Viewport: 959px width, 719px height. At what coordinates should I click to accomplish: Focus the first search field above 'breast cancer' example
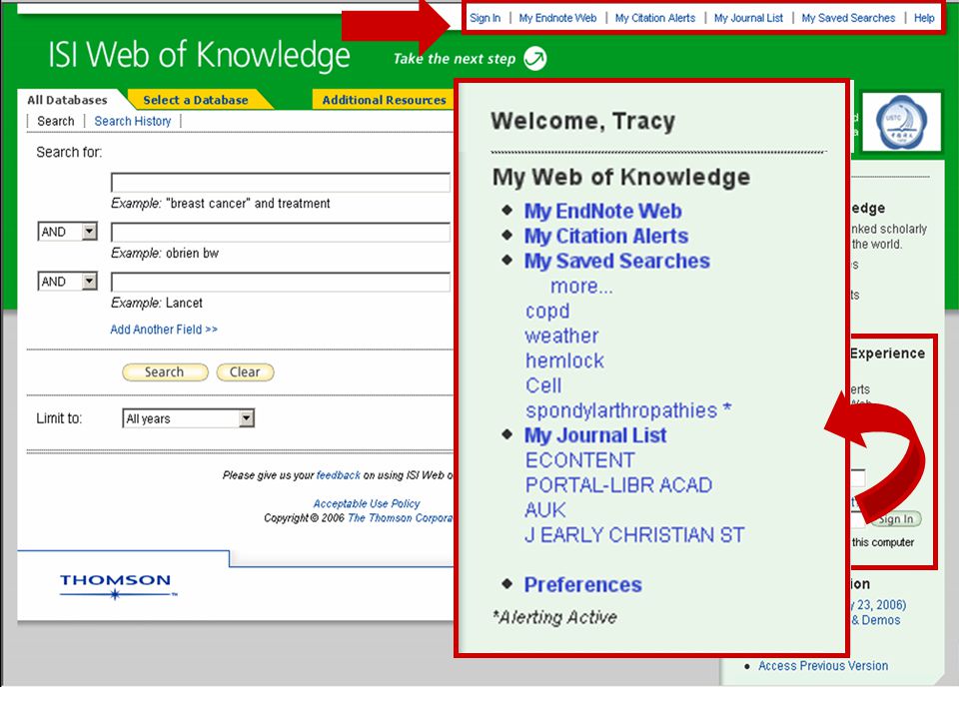coord(281,182)
